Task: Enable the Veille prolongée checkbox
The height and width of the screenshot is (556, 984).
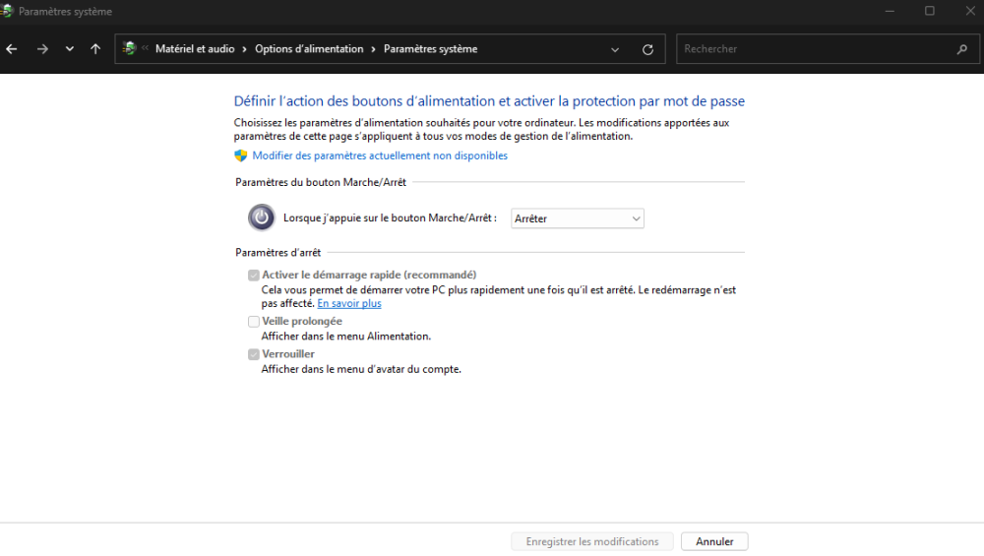Action: pyautogui.click(x=254, y=322)
